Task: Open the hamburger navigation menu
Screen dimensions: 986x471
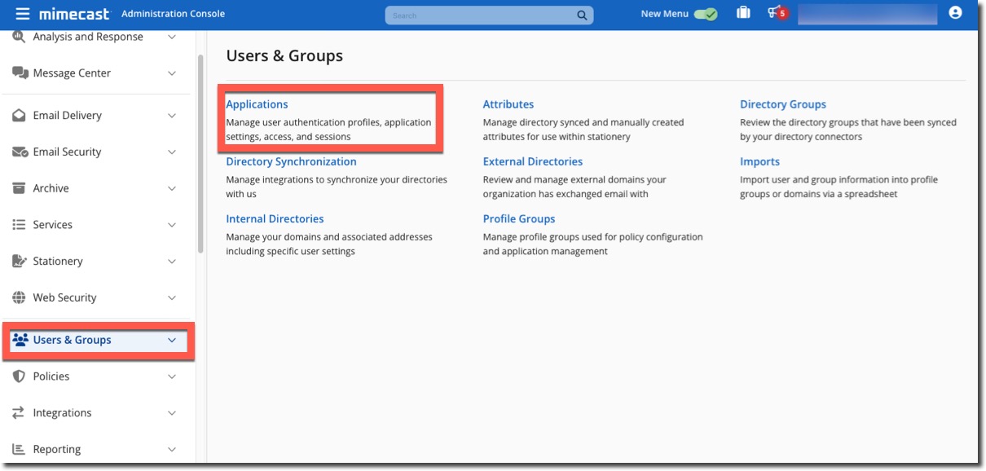Action: point(22,13)
